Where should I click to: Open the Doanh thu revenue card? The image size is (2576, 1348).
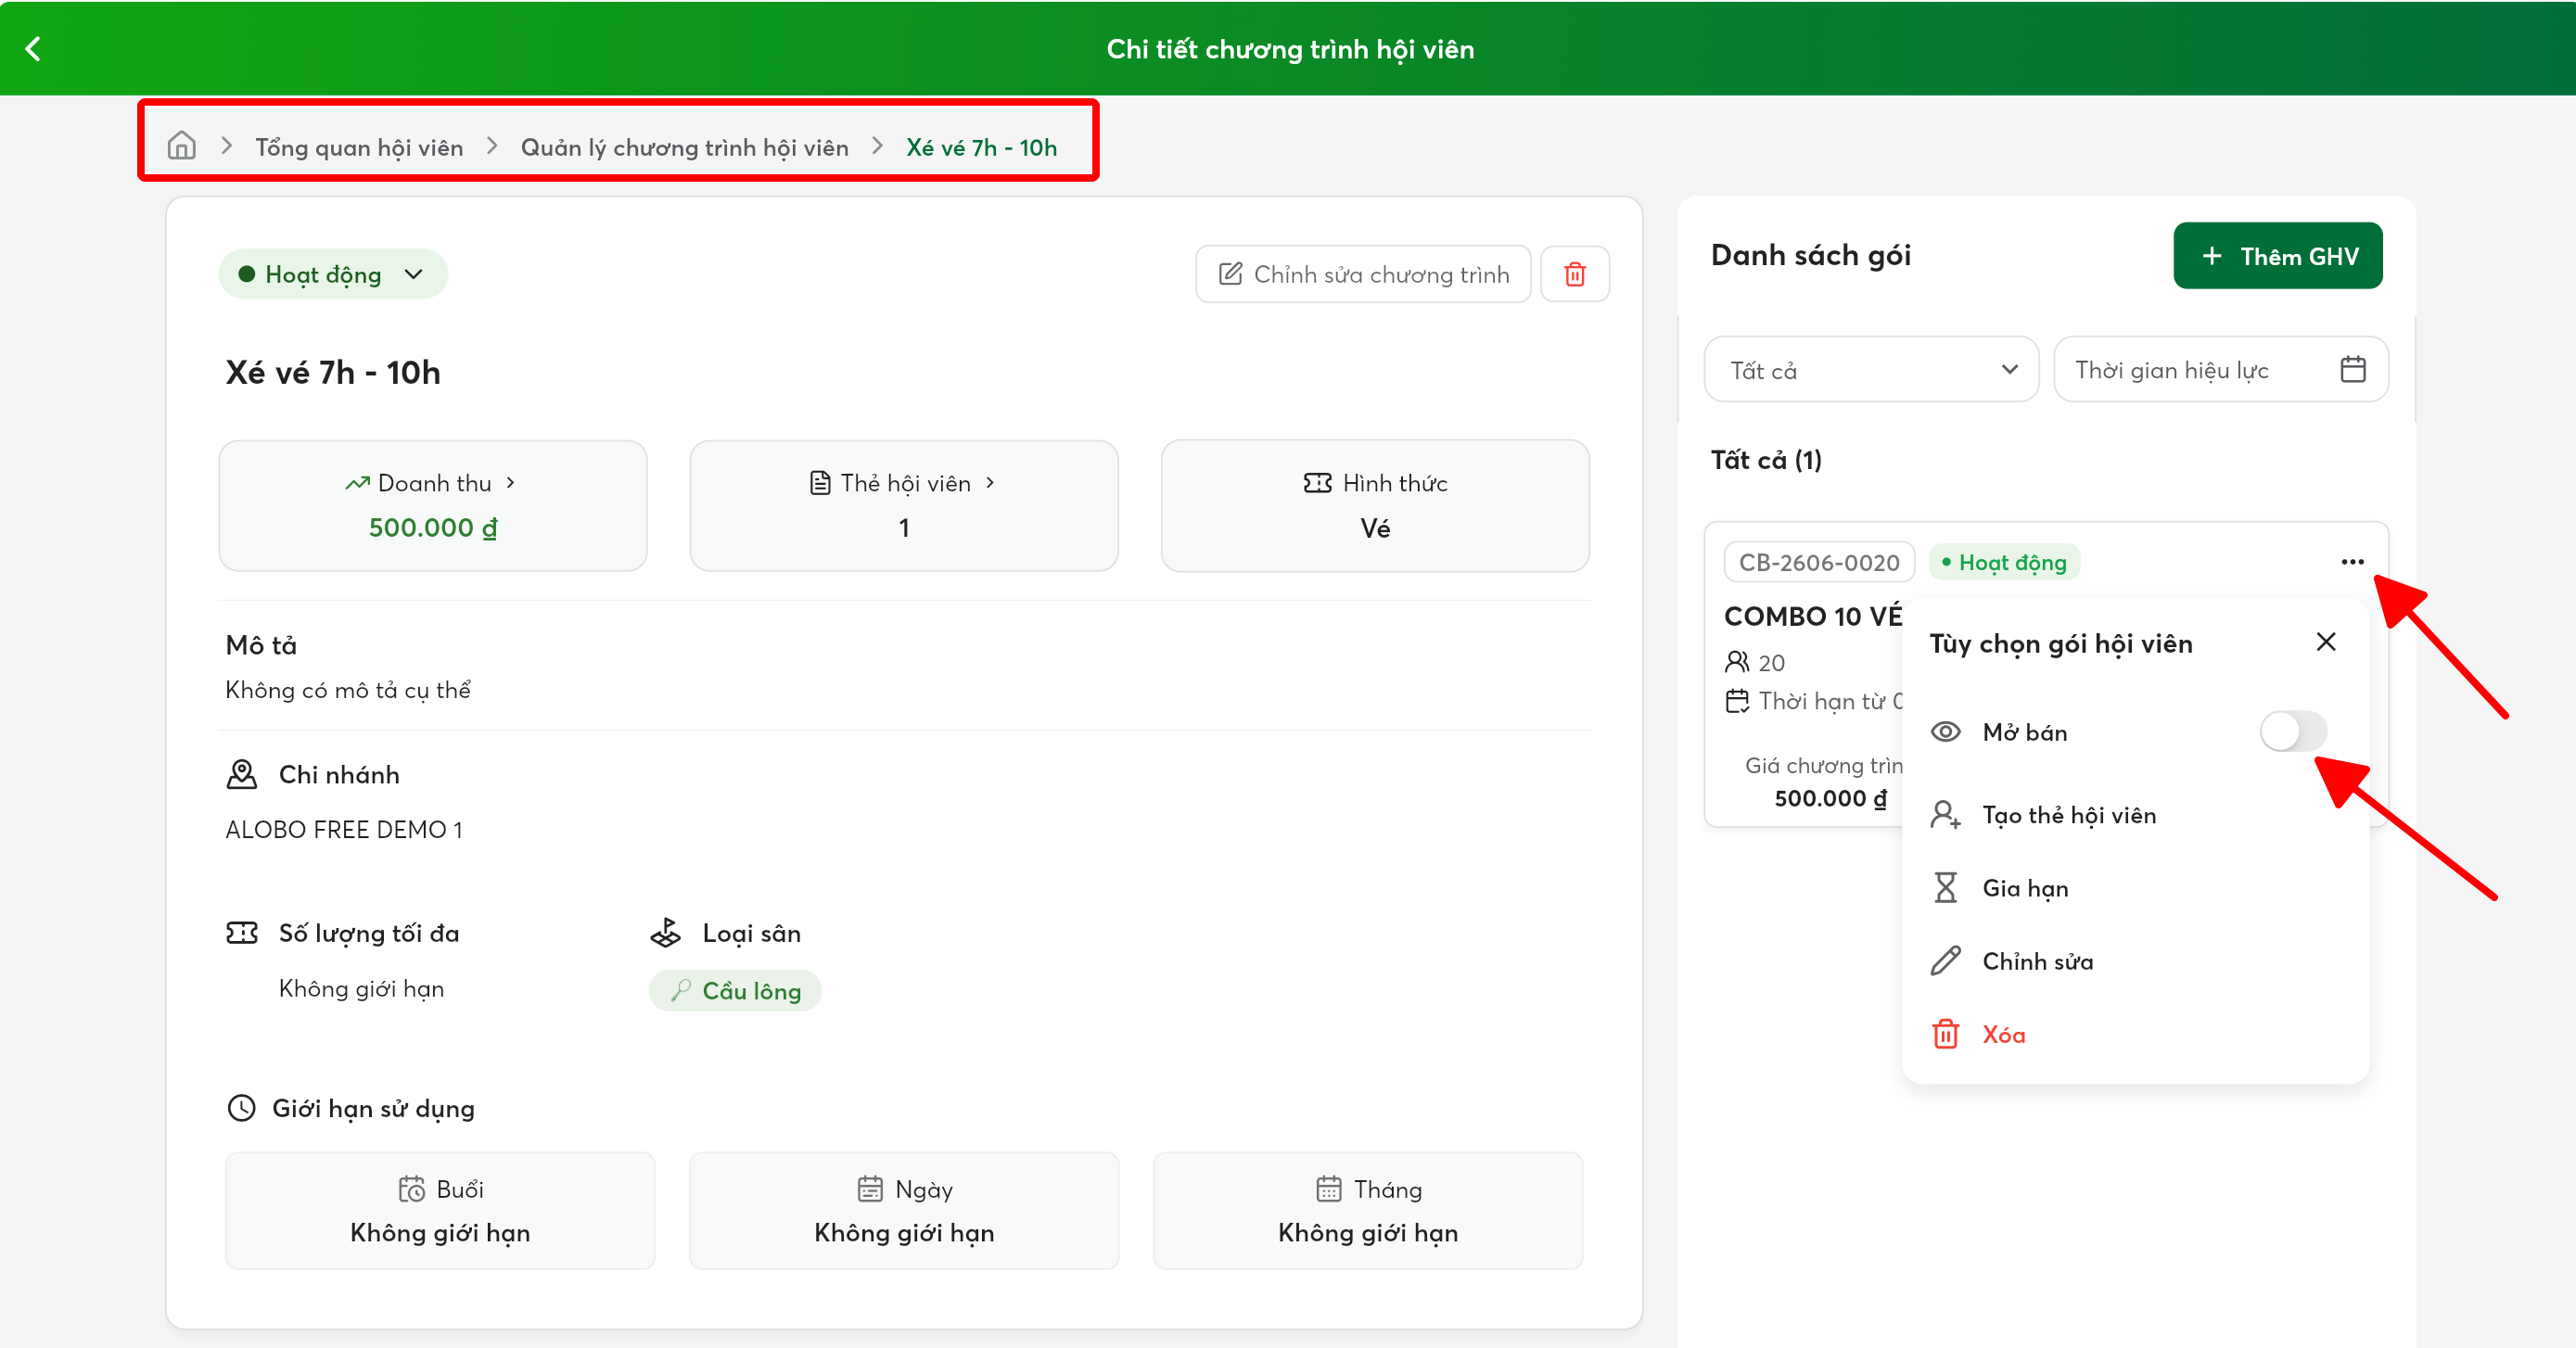coord(433,505)
